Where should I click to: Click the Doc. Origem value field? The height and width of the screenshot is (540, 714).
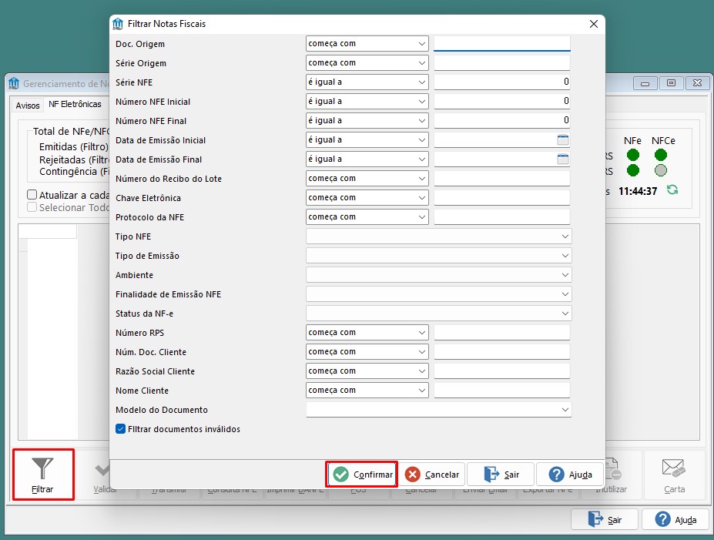click(x=502, y=44)
